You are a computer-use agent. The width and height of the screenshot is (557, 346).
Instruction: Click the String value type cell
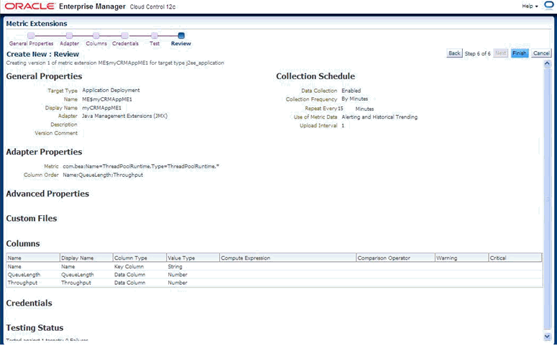coord(175,266)
